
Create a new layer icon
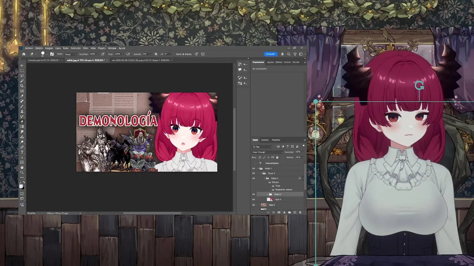pyautogui.click(x=295, y=212)
